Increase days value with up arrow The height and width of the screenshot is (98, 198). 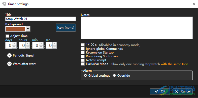click(14, 44)
